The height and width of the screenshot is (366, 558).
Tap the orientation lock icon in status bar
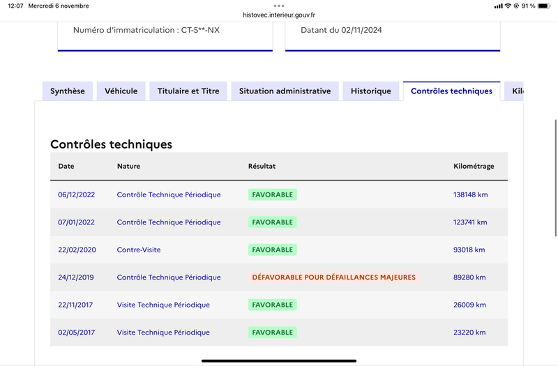tap(516, 6)
